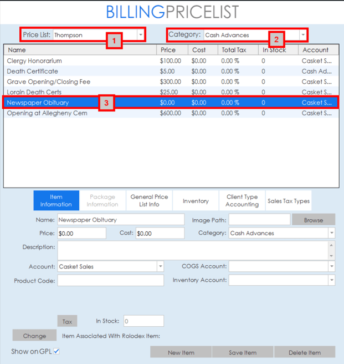This screenshot has width=344, height=364.
Task: Select the Sales Tax Types tab
Action: pyautogui.click(x=289, y=201)
